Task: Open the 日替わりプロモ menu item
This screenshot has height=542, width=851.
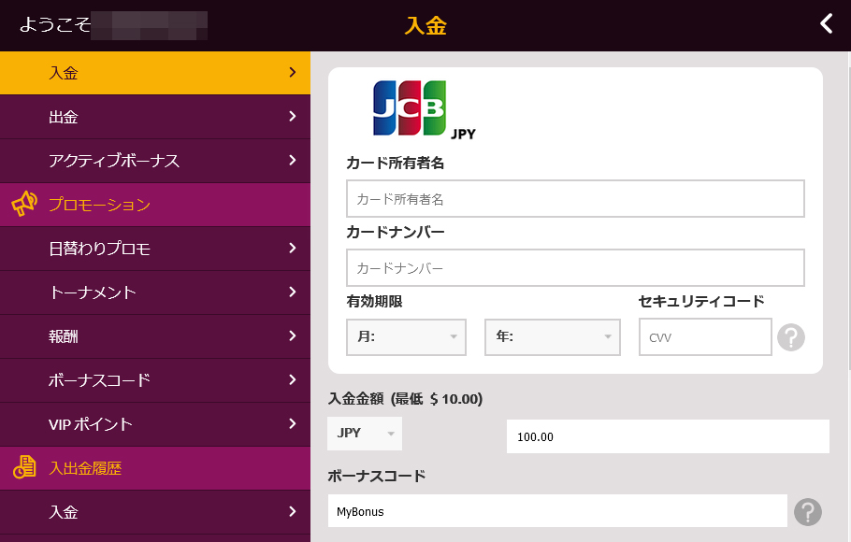Action: (155, 249)
